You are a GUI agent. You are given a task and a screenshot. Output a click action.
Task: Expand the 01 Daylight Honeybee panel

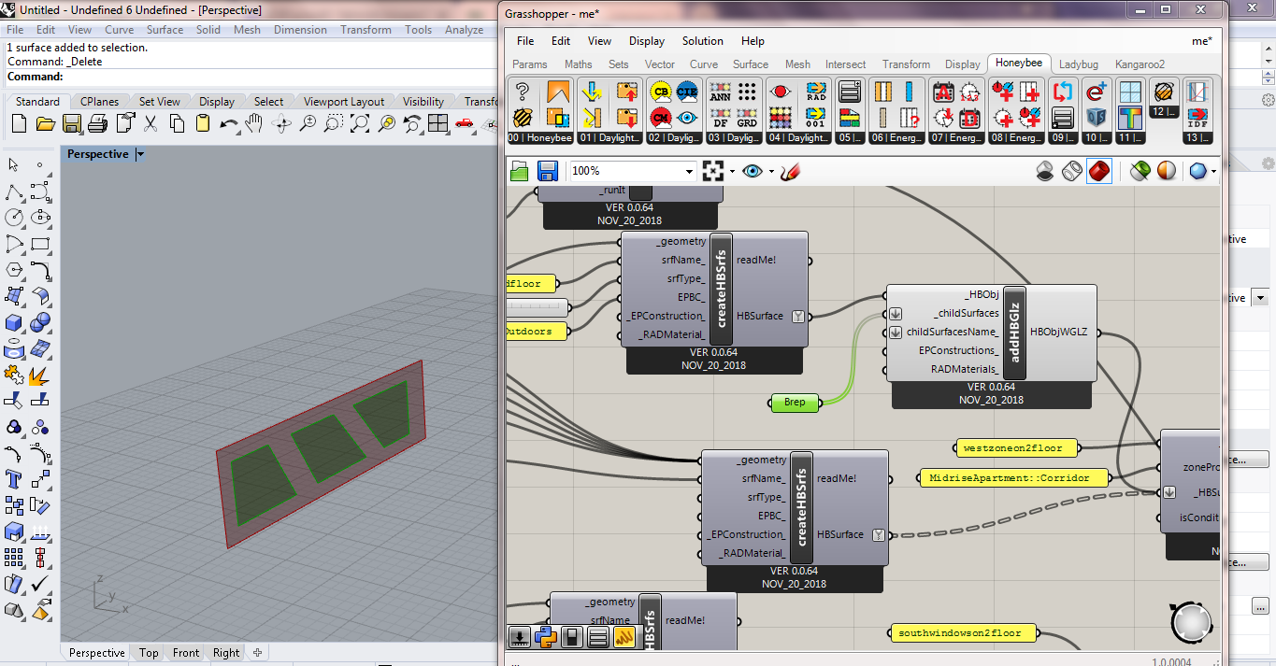(x=610, y=137)
